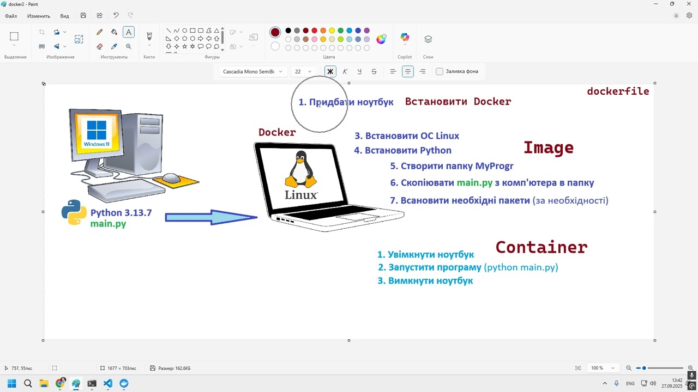Align text center
This screenshot has width=698, height=392.
[407, 71]
